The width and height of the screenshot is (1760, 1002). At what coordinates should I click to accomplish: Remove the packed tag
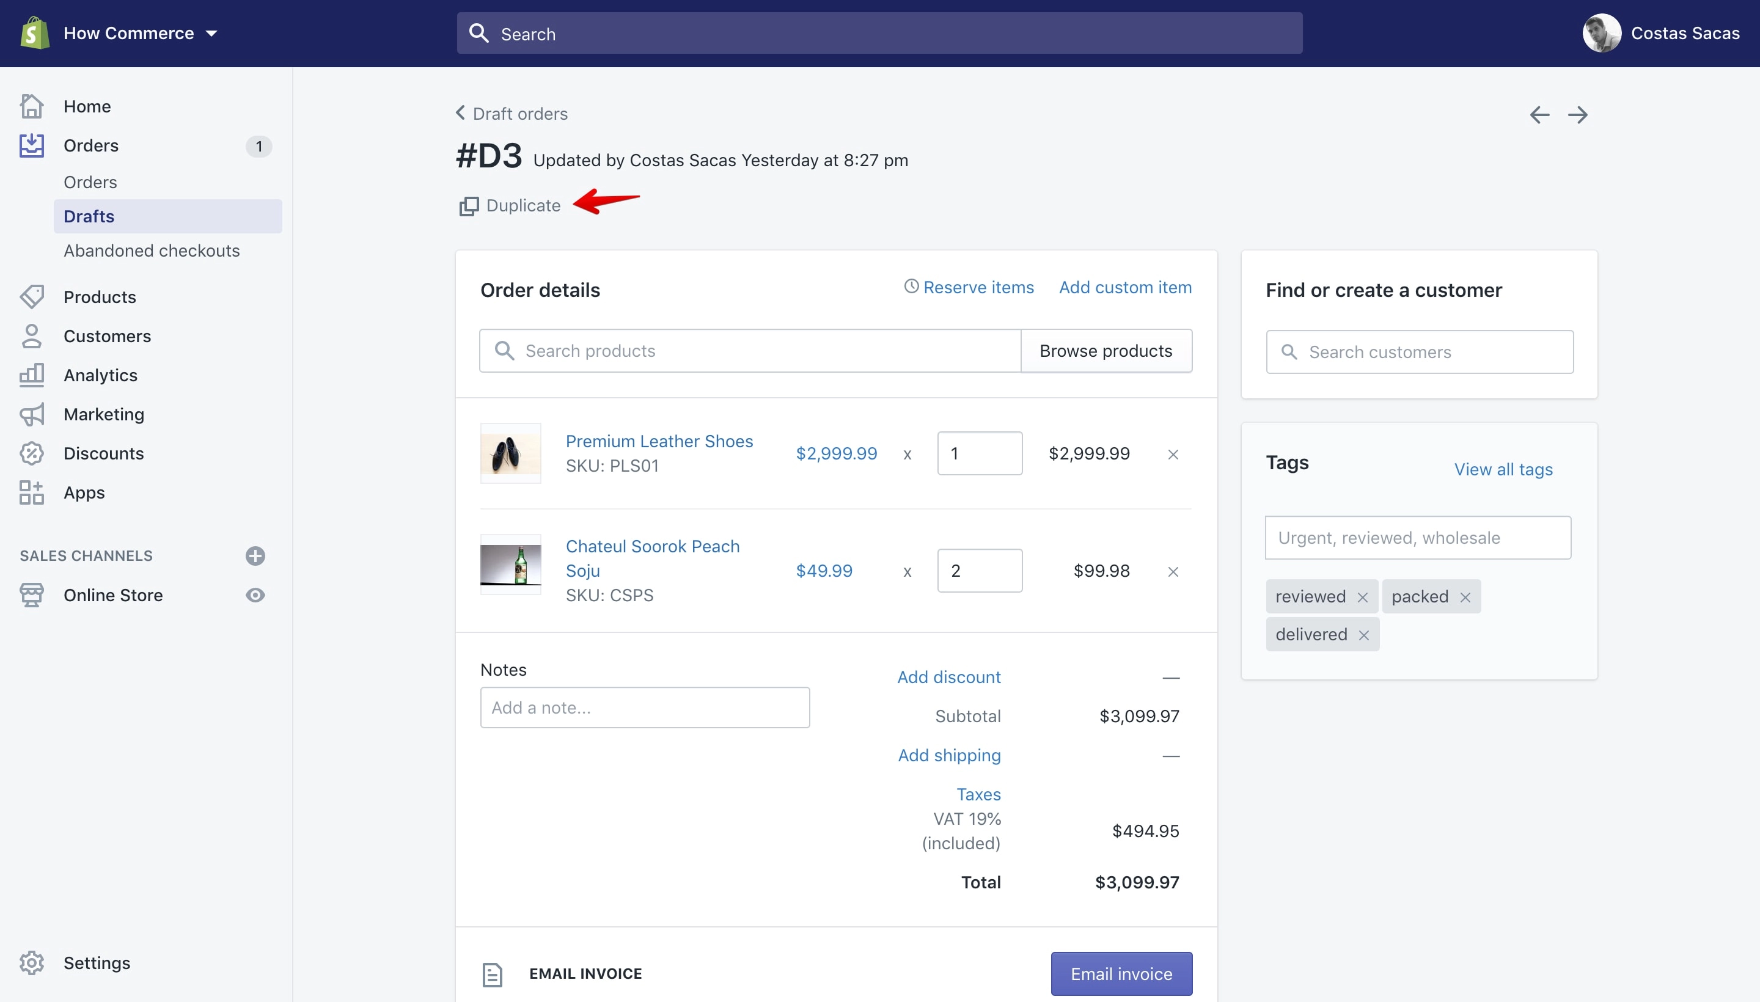click(1465, 598)
